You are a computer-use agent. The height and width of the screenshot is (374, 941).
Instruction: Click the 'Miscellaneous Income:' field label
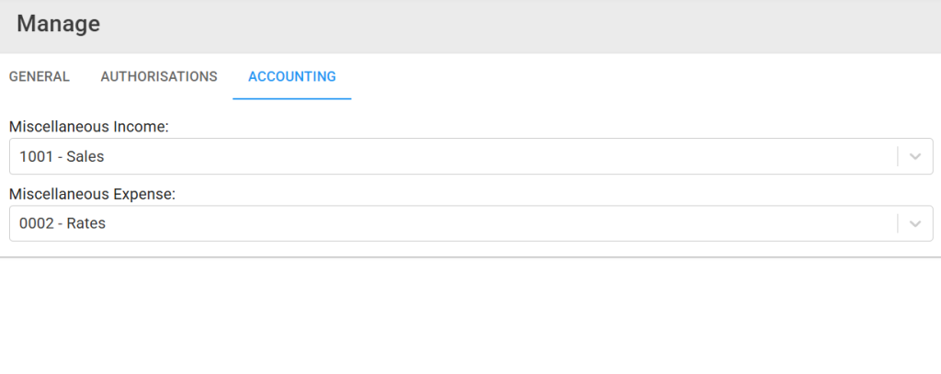coord(89,127)
